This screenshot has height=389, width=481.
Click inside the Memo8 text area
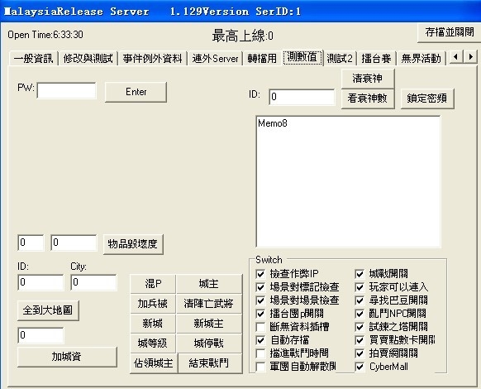tap(348, 181)
